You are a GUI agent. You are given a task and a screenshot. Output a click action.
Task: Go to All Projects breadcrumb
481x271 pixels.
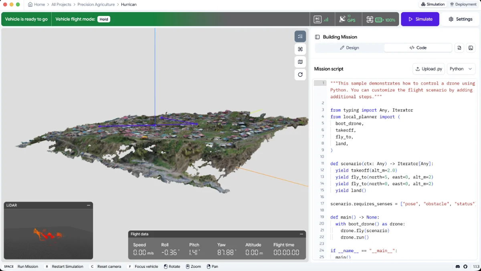(61, 4)
